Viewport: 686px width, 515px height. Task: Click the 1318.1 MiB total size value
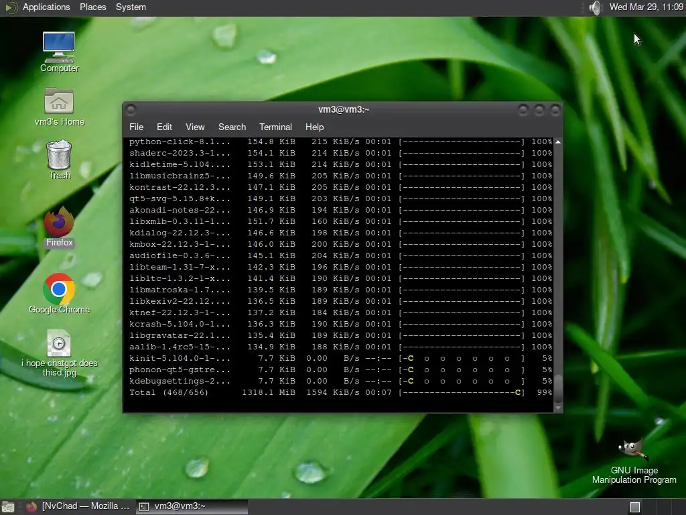pyautogui.click(x=269, y=392)
